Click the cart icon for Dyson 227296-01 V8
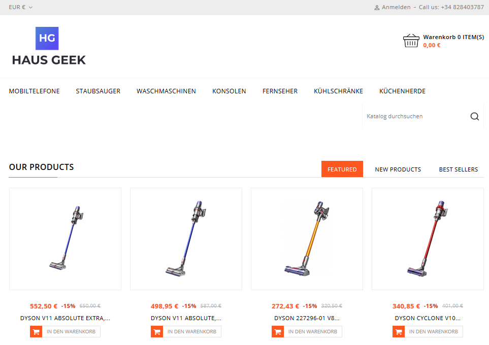This screenshot has height=345, width=489. 278,332
